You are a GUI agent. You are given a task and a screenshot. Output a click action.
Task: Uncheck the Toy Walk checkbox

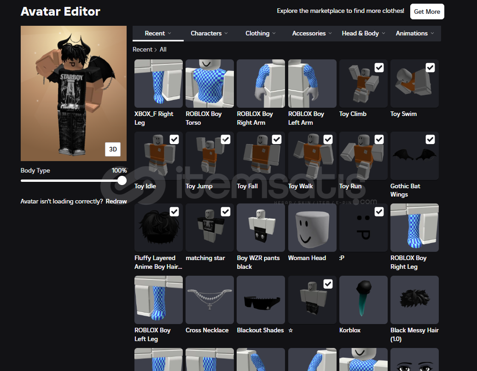point(328,139)
